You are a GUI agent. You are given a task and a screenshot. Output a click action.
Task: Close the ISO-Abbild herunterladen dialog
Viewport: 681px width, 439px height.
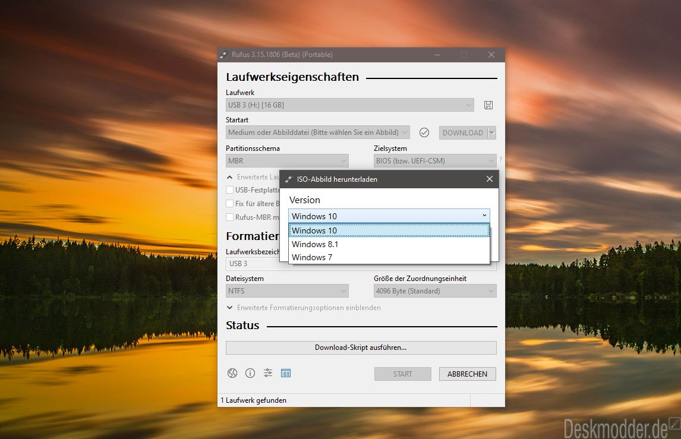[x=490, y=179]
